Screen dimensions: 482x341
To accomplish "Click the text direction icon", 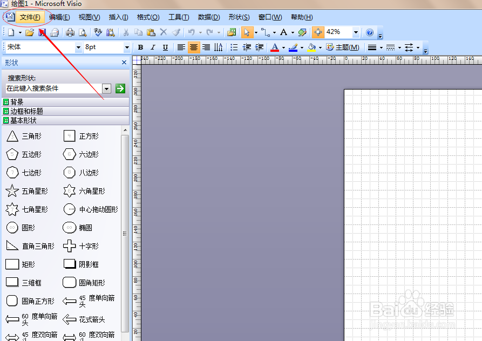I will coord(218,47).
